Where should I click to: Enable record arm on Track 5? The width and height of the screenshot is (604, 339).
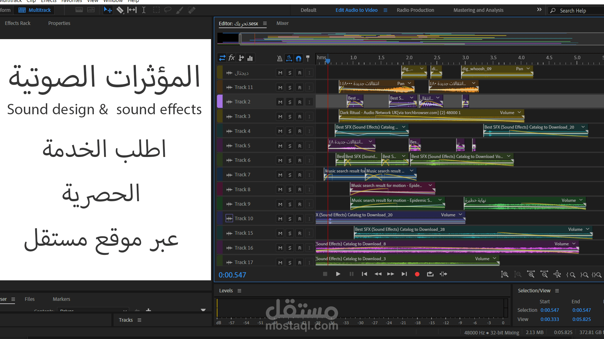(x=299, y=145)
